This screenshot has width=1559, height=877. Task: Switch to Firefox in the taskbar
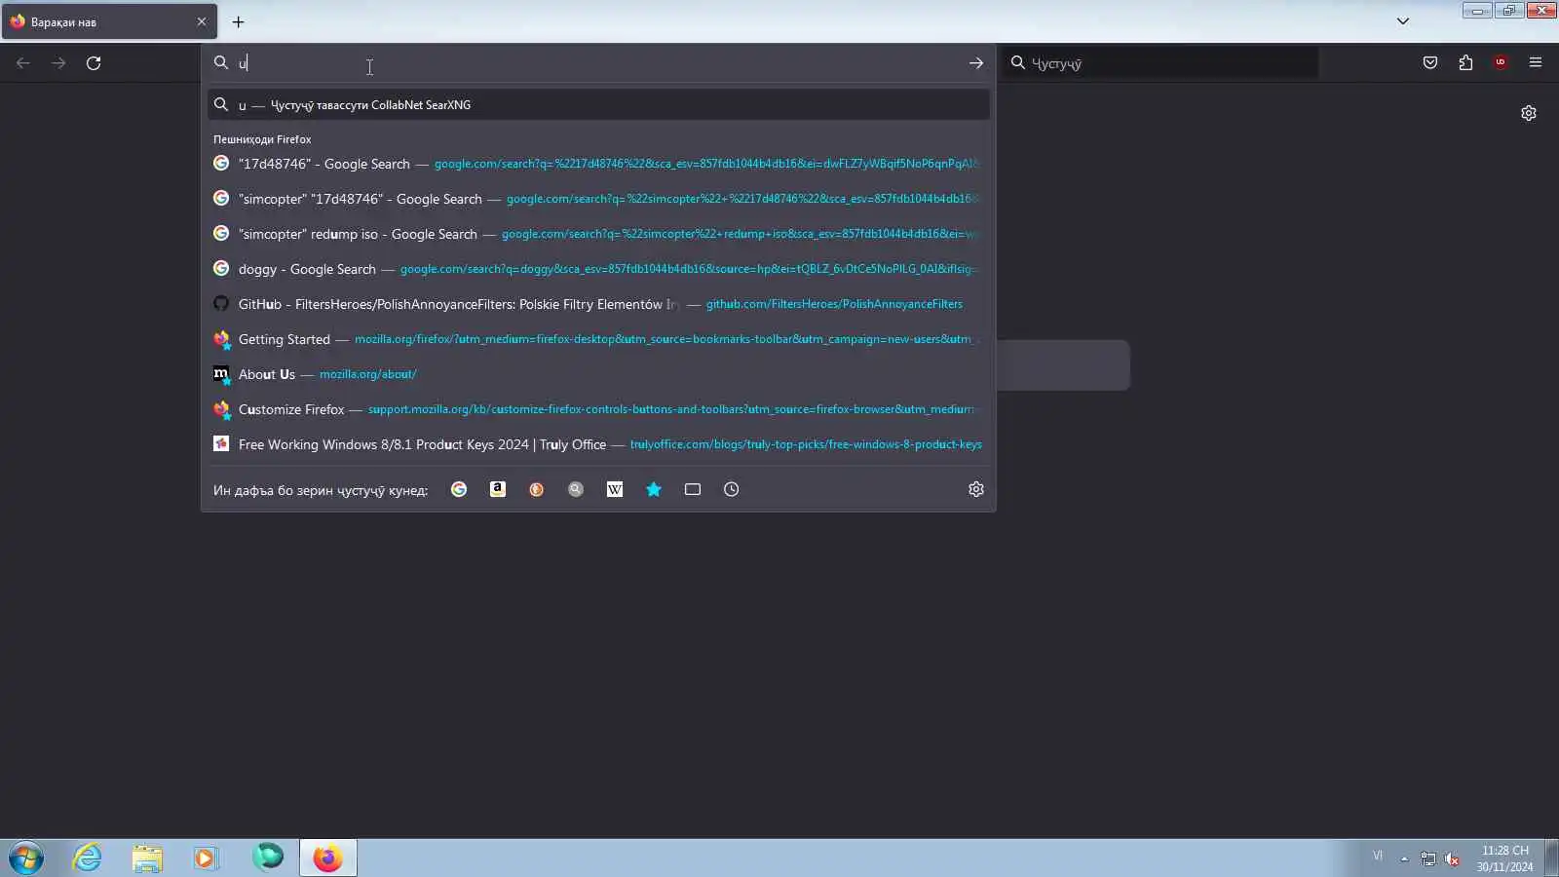pos(327,858)
